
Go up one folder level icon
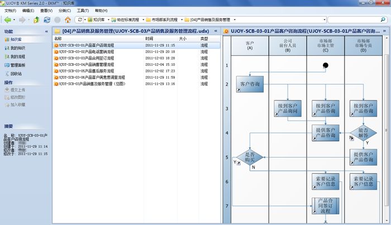point(37,20)
